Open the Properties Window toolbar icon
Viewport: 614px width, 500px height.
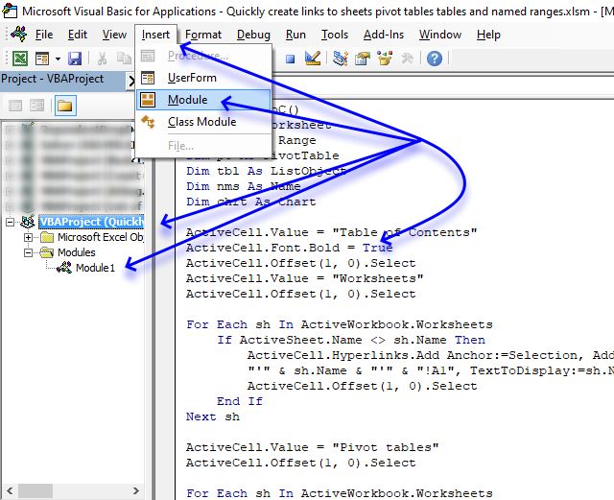363,59
